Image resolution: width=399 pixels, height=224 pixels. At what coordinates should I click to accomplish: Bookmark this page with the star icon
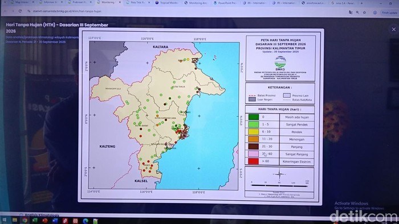click(x=364, y=12)
